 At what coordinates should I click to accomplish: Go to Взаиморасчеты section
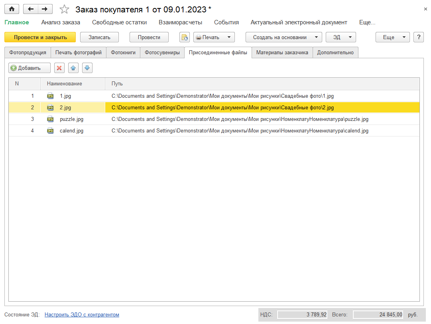pyautogui.click(x=180, y=22)
